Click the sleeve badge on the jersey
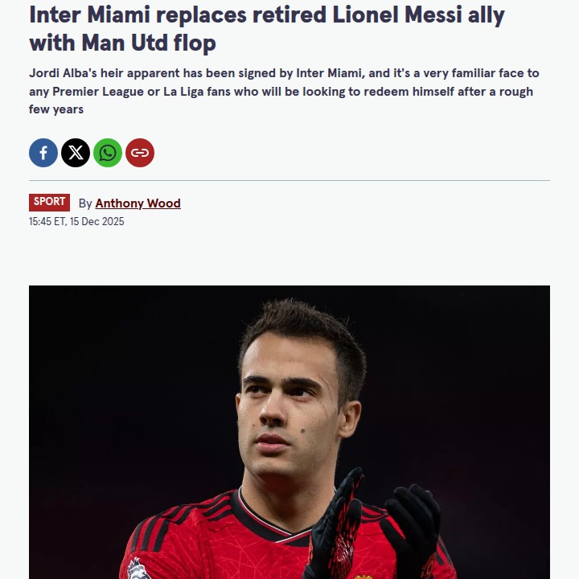The image size is (579, 579). tap(138, 568)
